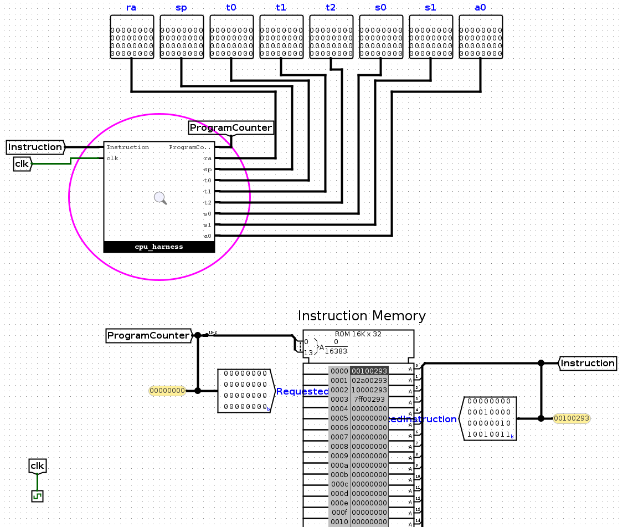Select the s1 register probe display
Image resolution: width=623 pixels, height=527 pixels.
pos(430,37)
